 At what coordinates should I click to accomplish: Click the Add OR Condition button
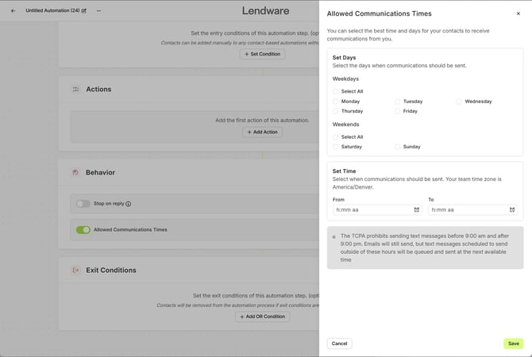point(262,317)
